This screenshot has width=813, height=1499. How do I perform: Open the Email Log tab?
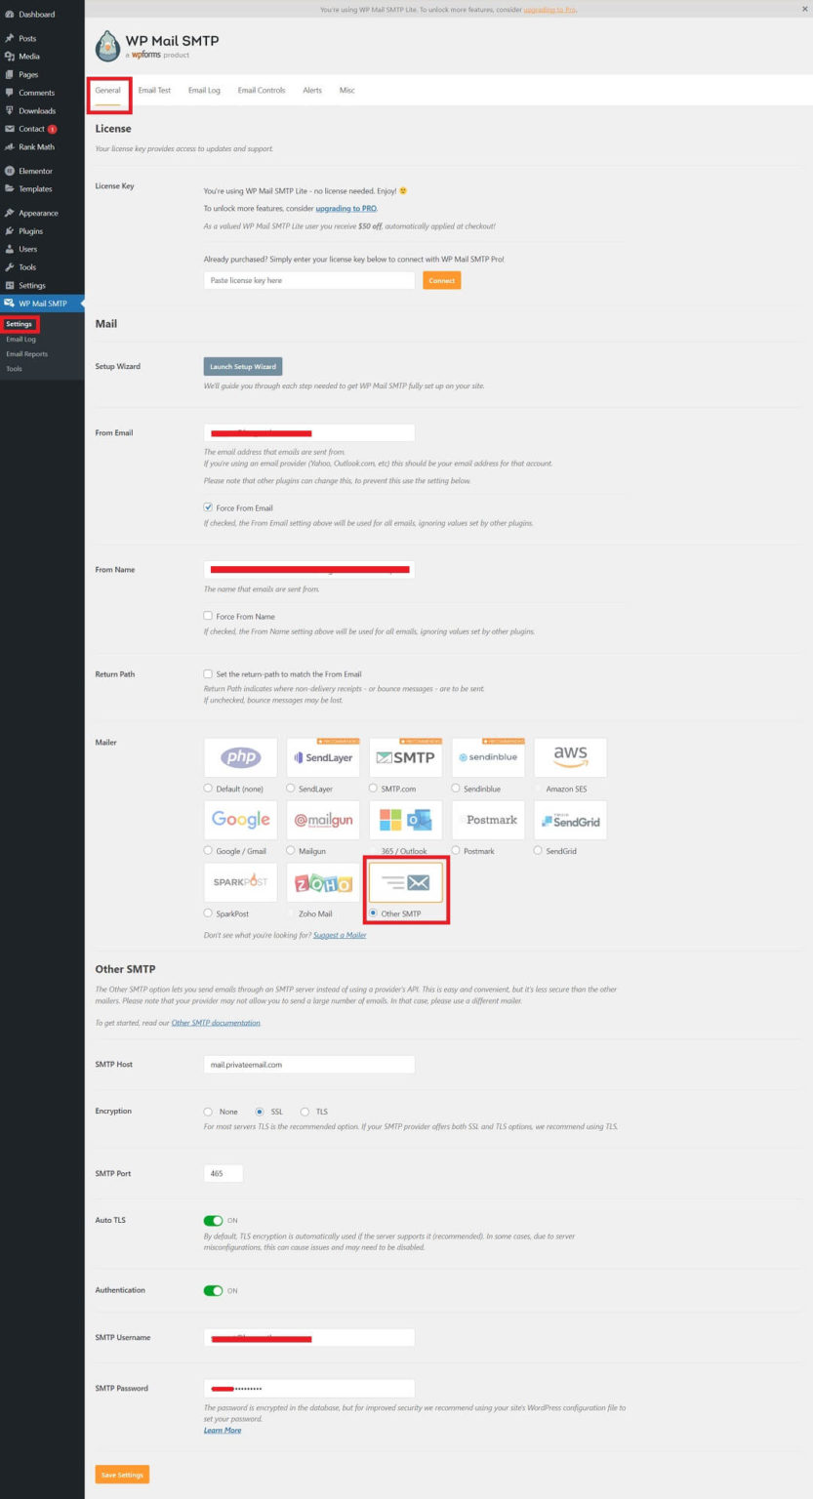point(203,90)
